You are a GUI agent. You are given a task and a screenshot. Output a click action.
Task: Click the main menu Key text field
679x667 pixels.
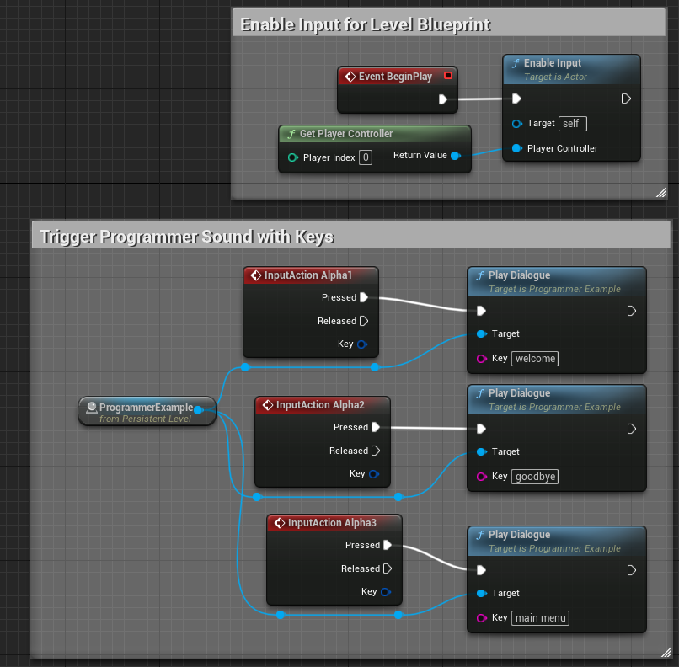pyautogui.click(x=540, y=617)
